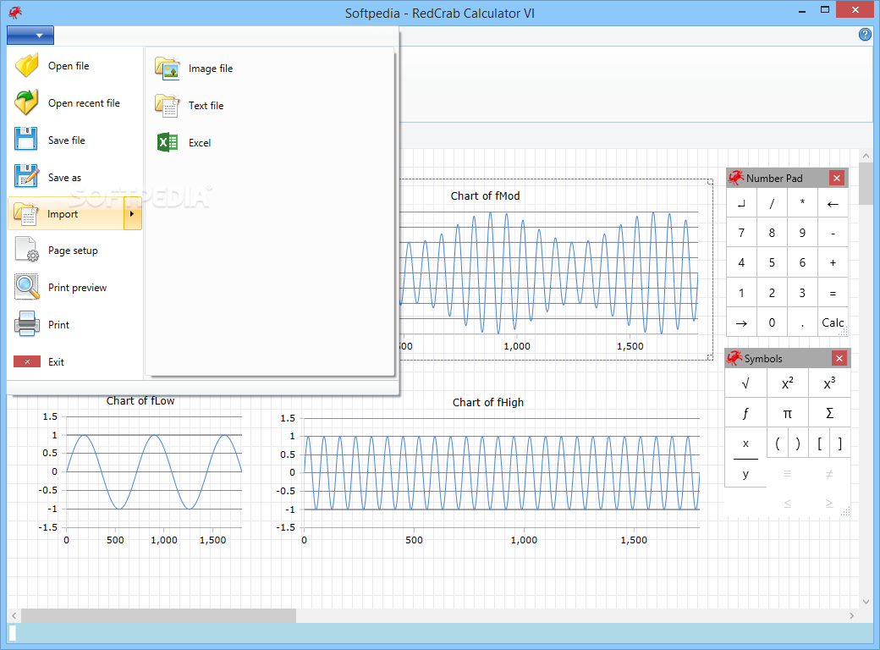Click the right arrow key on Number Pad

click(x=741, y=323)
